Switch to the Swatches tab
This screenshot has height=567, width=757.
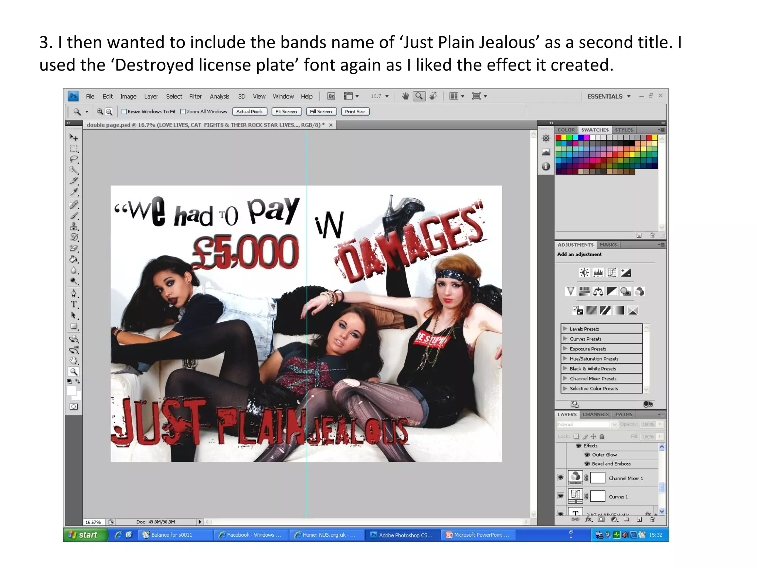(595, 130)
